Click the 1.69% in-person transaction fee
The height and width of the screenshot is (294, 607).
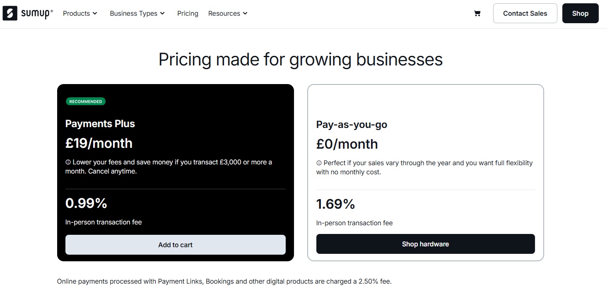335,204
